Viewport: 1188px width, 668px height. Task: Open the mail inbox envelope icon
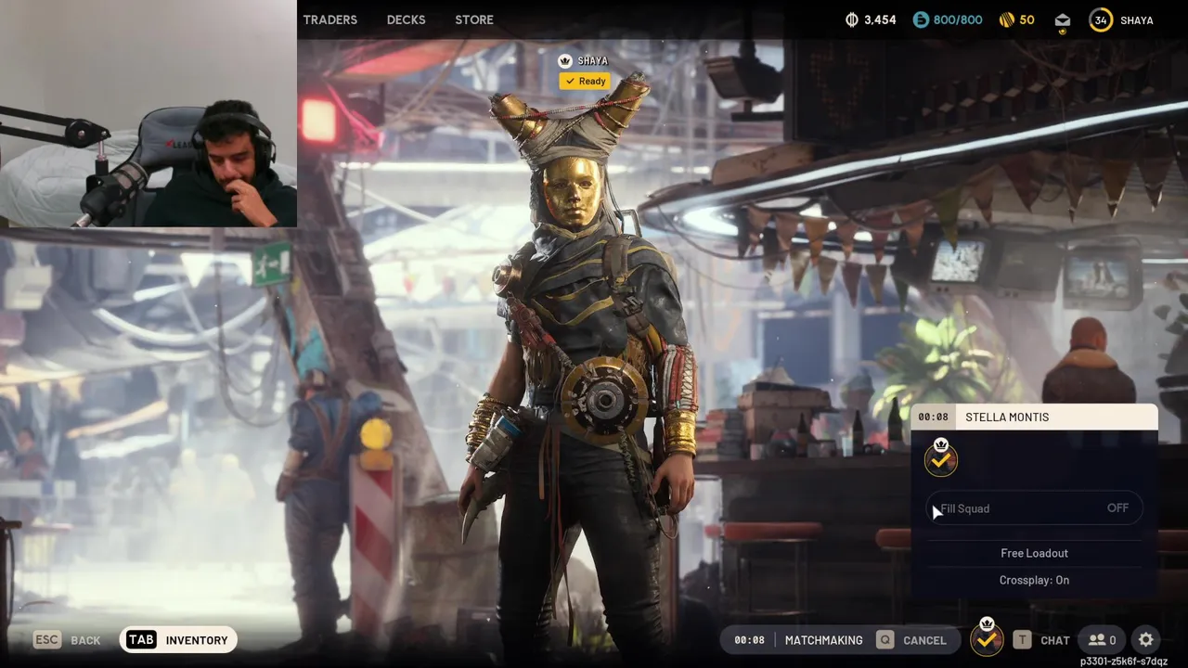(x=1063, y=19)
